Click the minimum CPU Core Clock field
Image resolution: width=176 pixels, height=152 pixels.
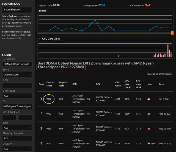[9, 117]
